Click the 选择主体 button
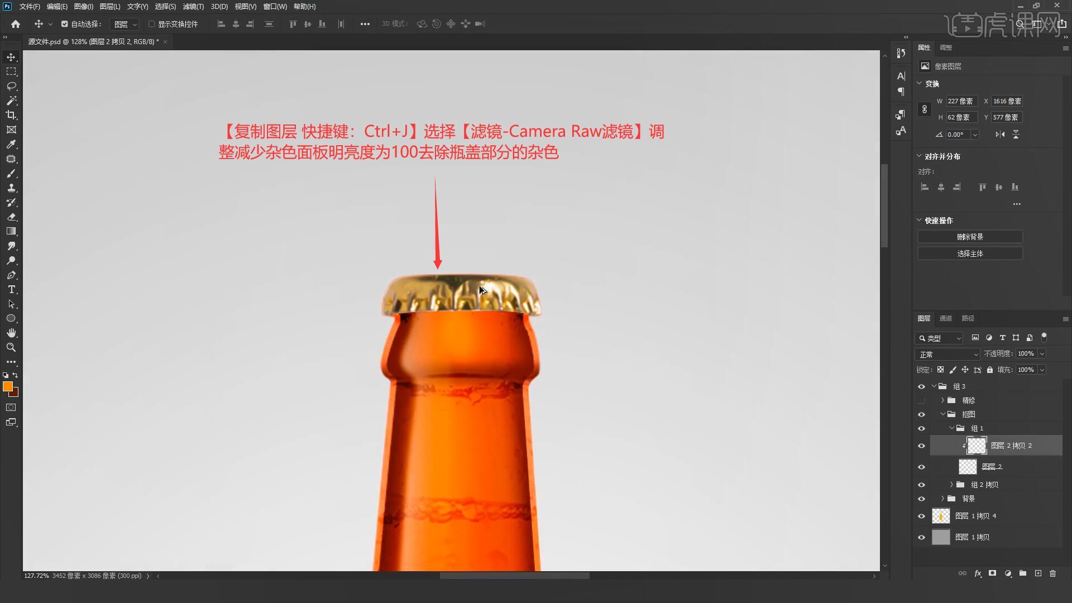This screenshot has width=1072, height=603. [970, 253]
